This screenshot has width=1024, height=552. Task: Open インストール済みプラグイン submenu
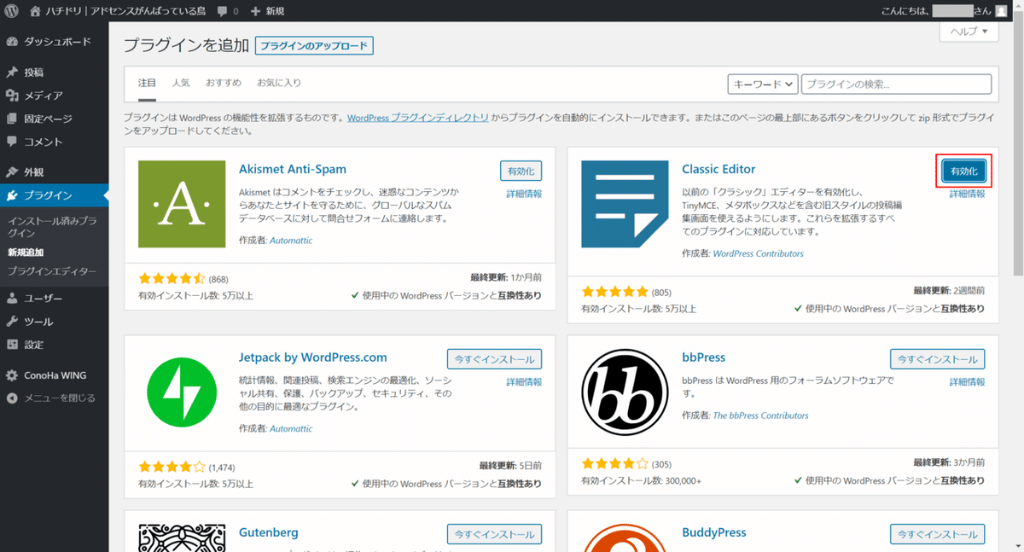coord(52,227)
